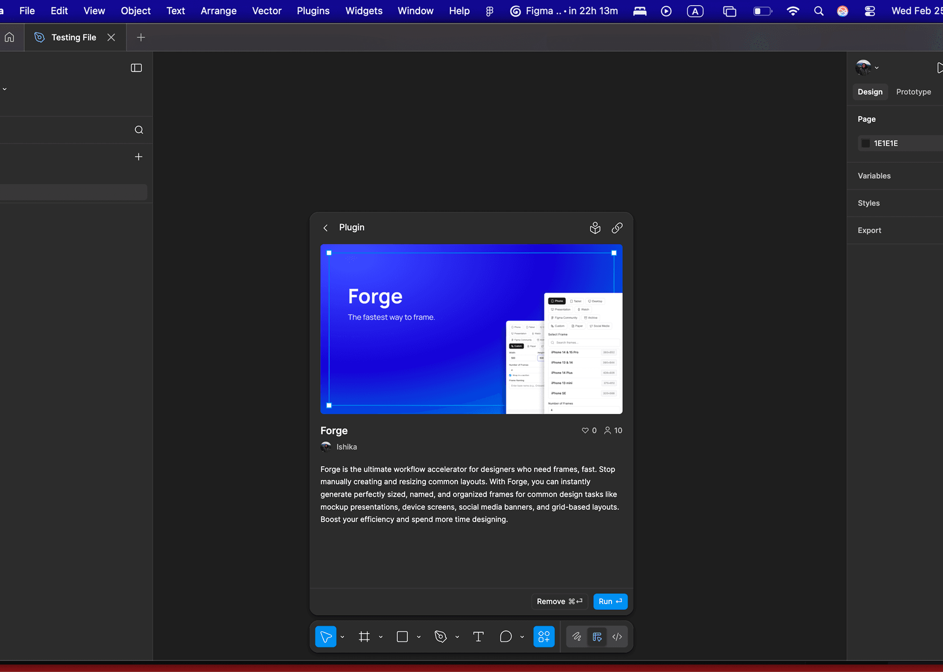This screenshot has height=672, width=943.
Task: Edit the 1E1E1E page color value
Action: [x=885, y=143]
